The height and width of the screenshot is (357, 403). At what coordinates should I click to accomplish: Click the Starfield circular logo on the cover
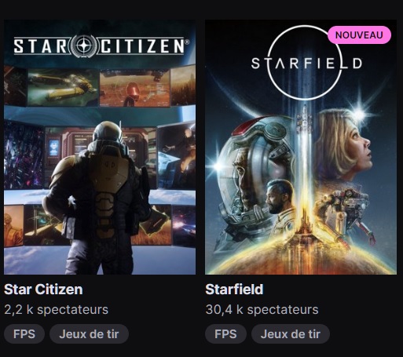[x=305, y=63]
